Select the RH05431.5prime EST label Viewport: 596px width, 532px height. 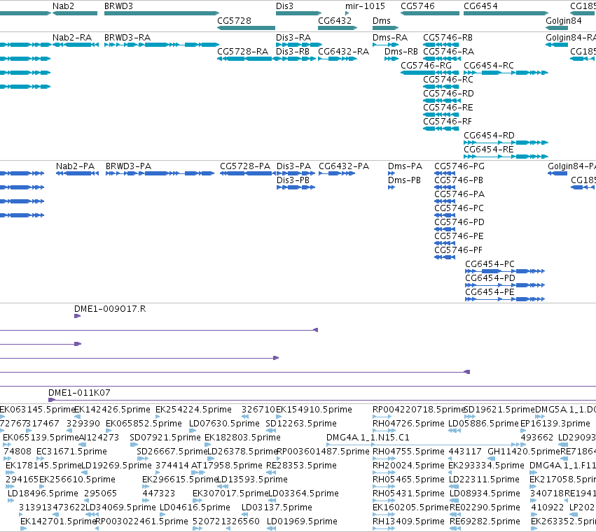pyautogui.click(x=408, y=494)
